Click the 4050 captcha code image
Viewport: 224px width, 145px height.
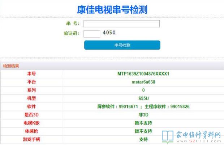[x=109, y=33]
